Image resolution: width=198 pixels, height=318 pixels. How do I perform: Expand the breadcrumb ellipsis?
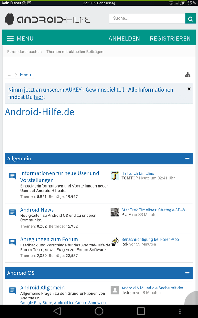(9, 74)
